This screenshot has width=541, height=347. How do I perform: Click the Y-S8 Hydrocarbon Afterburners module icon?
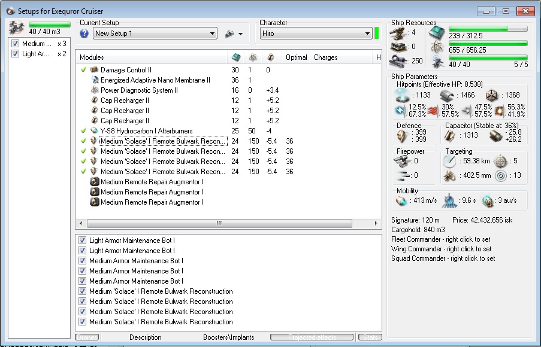click(94, 130)
